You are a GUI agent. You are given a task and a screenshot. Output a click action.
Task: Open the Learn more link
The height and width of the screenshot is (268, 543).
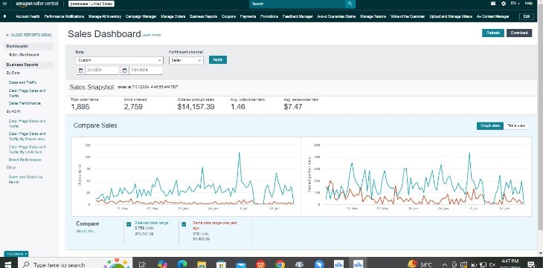tap(151, 35)
